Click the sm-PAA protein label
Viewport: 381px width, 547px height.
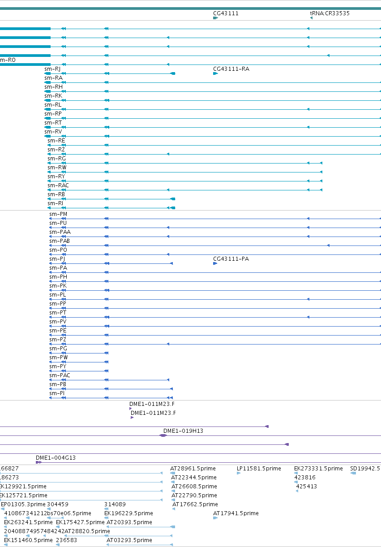tap(60, 232)
